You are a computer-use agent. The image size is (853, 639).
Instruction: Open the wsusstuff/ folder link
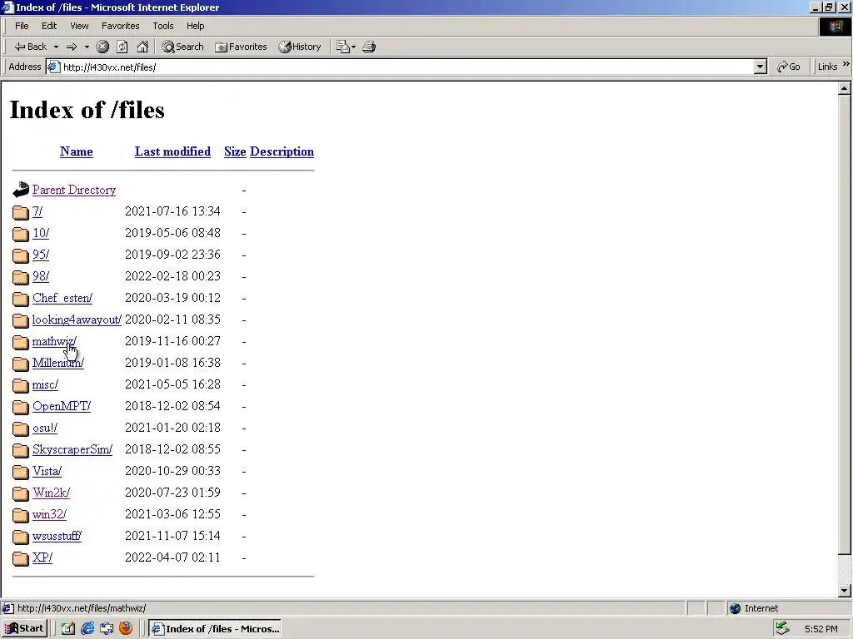point(57,537)
